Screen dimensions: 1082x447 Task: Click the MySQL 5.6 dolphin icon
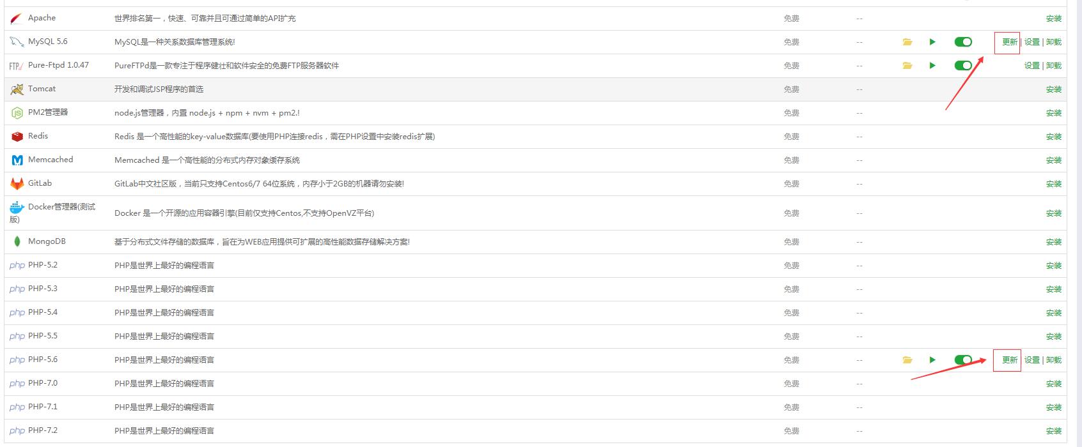tap(17, 42)
